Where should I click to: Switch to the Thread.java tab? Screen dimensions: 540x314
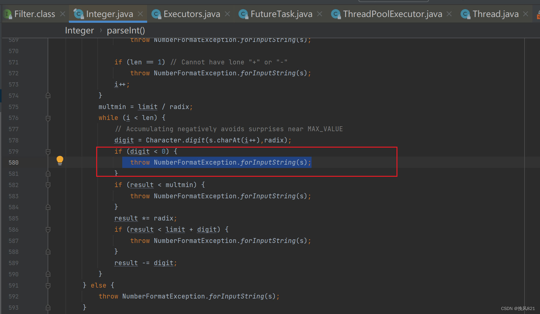[495, 14]
